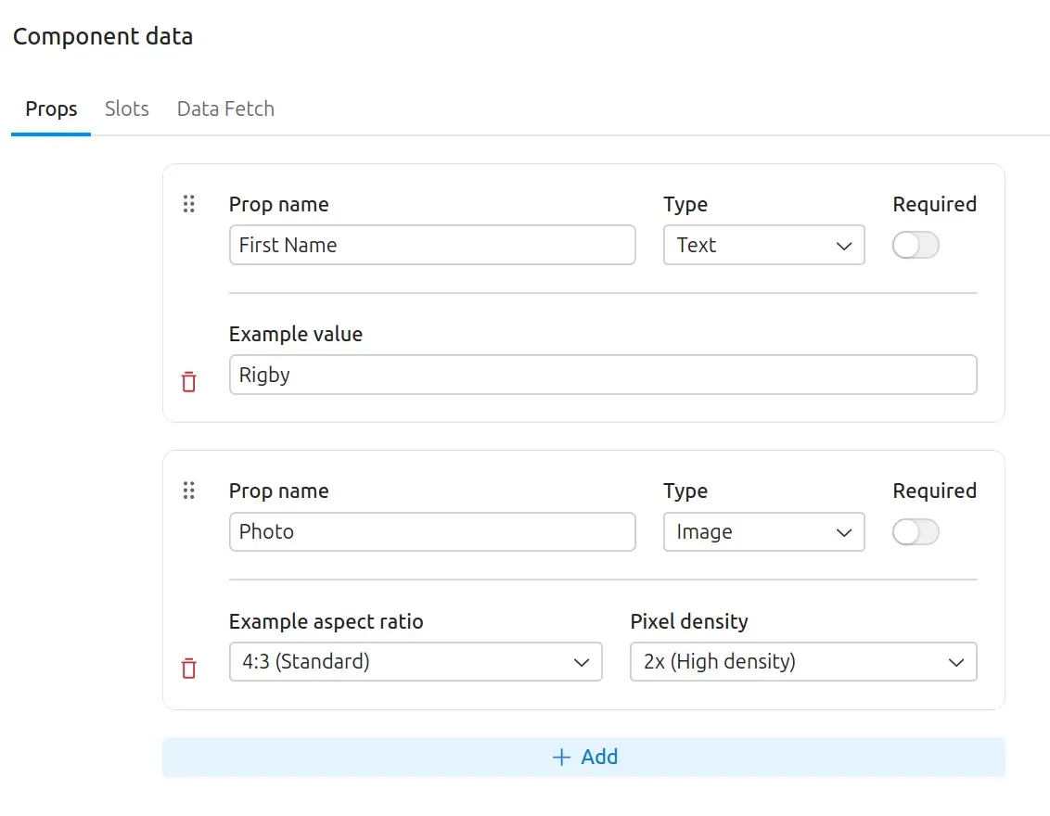
Task: Open the Pixel density dropdown
Action: [803, 662]
